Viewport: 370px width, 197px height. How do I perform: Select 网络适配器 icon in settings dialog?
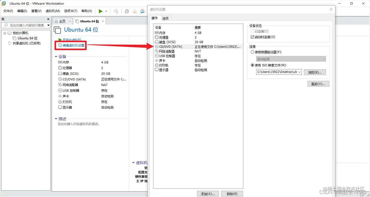click(x=157, y=51)
